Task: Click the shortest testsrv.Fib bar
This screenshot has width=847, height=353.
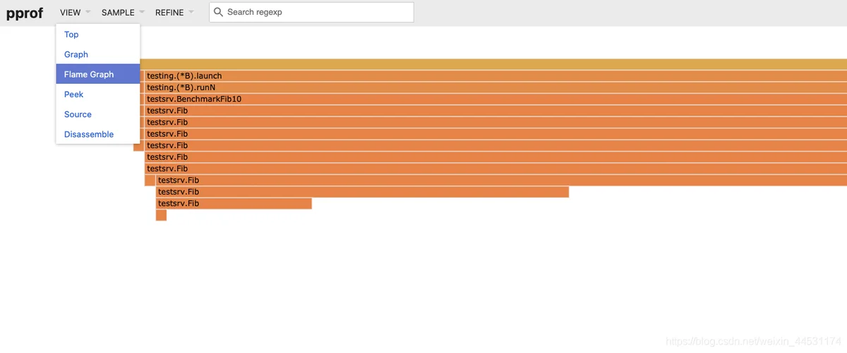Action: pos(233,204)
